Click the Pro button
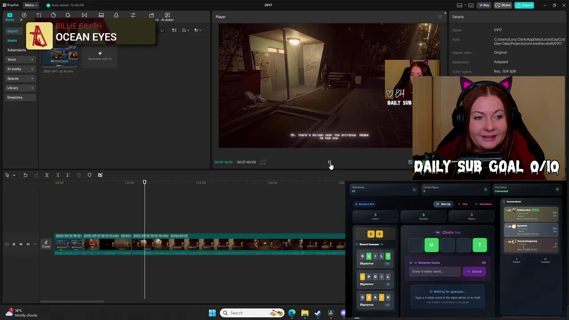Viewport: 569px width, 320px height. click(484, 5)
